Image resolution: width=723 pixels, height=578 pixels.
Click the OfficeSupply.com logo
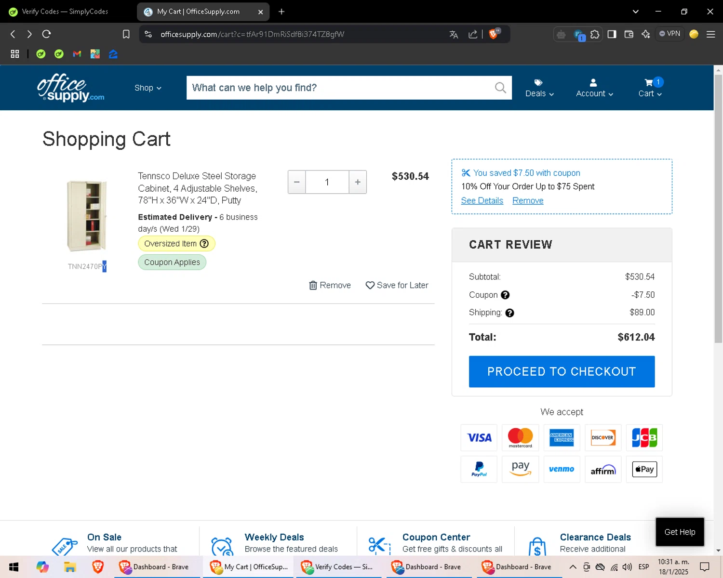coord(70,88)
